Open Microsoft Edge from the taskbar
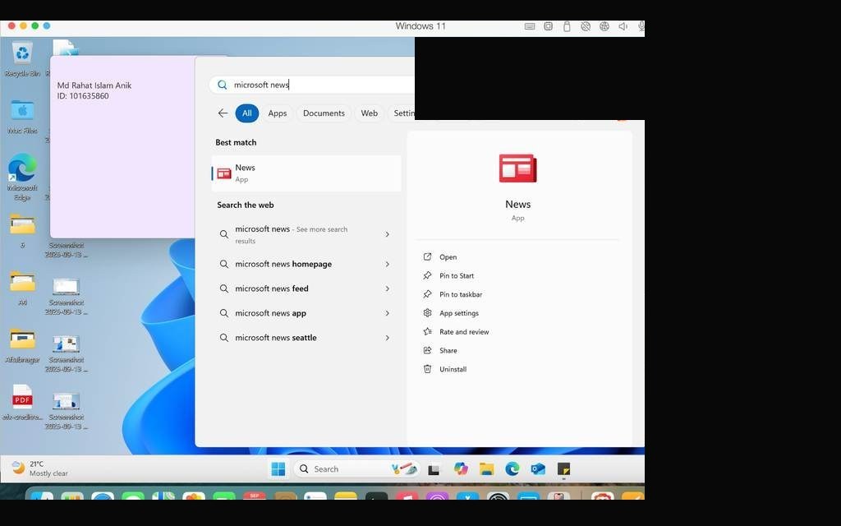 (512, 469)
